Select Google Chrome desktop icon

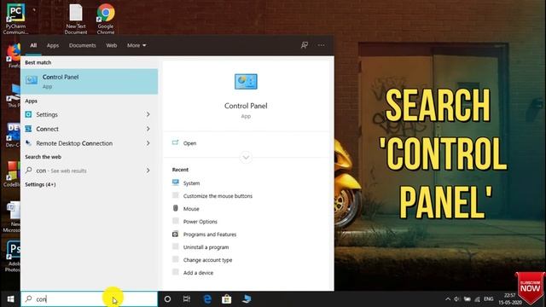click(x=106, y=19)
